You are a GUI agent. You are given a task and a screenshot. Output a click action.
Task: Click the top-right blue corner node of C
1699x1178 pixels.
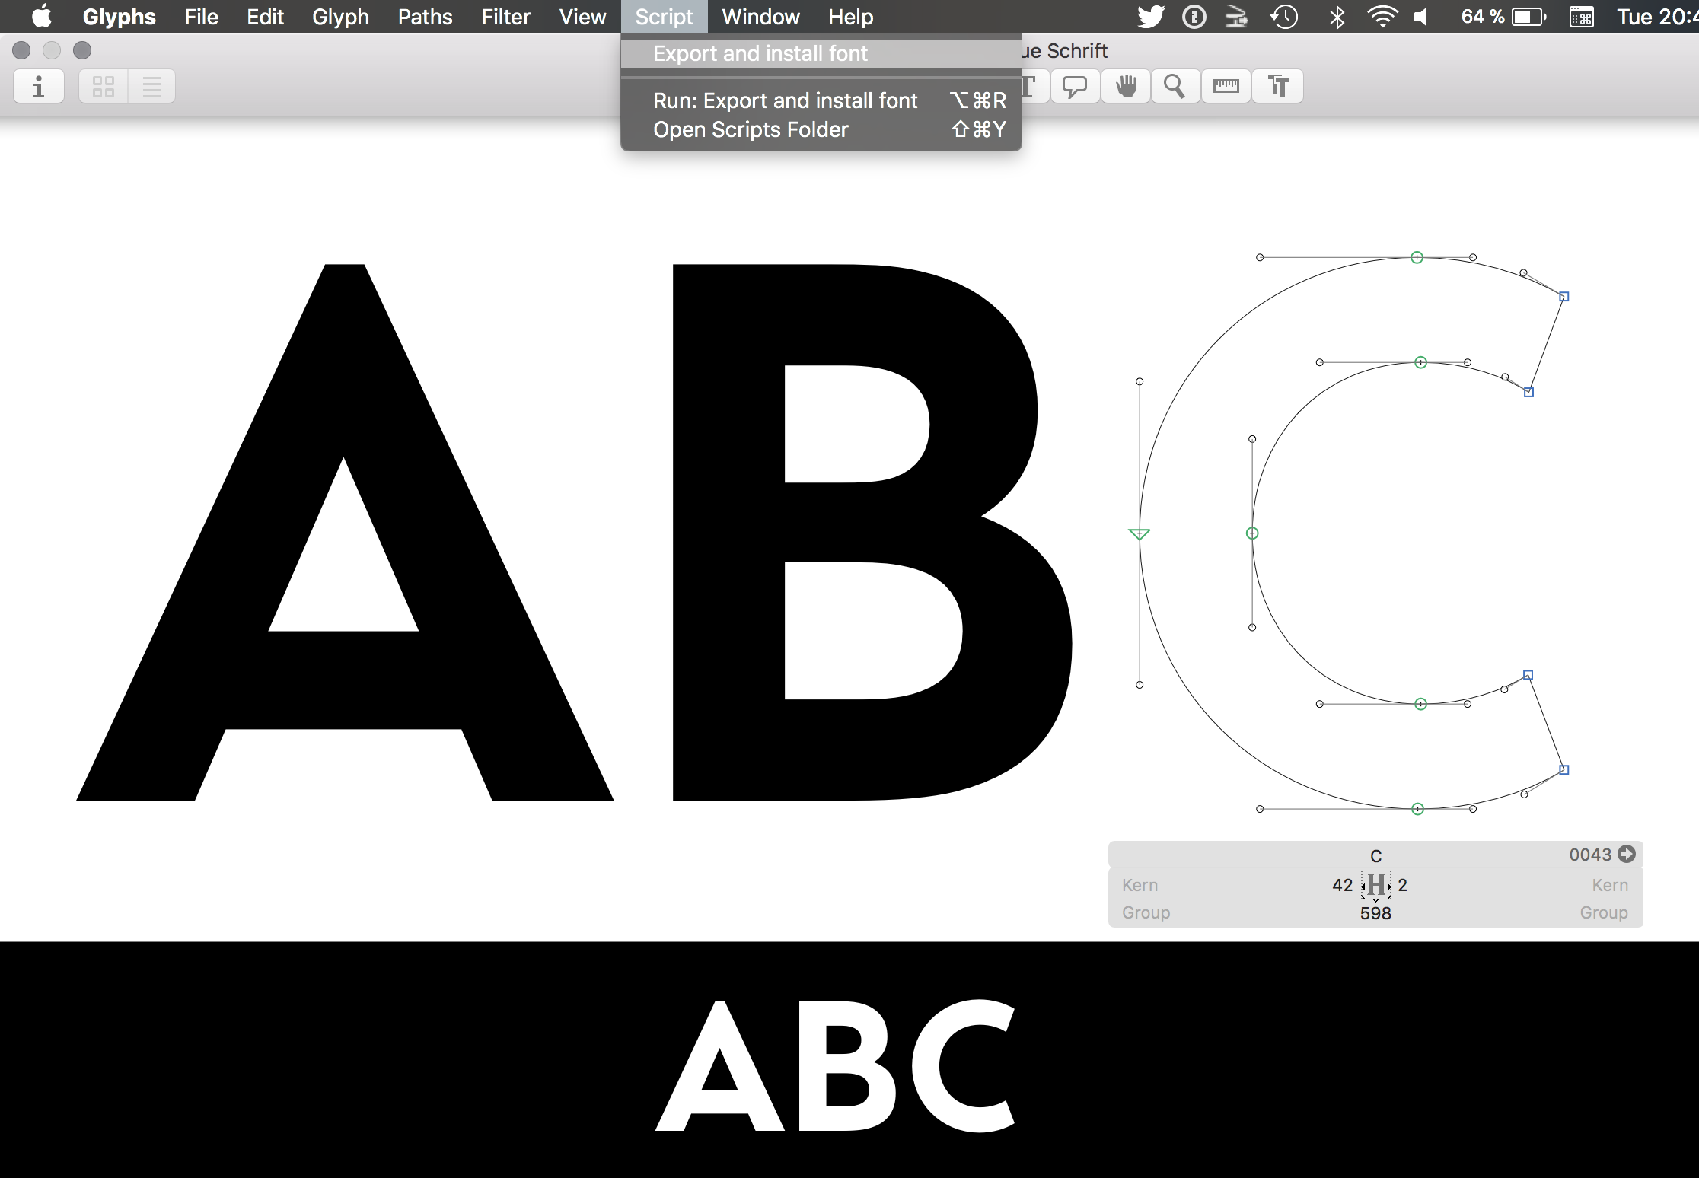tap(1564, 297)
